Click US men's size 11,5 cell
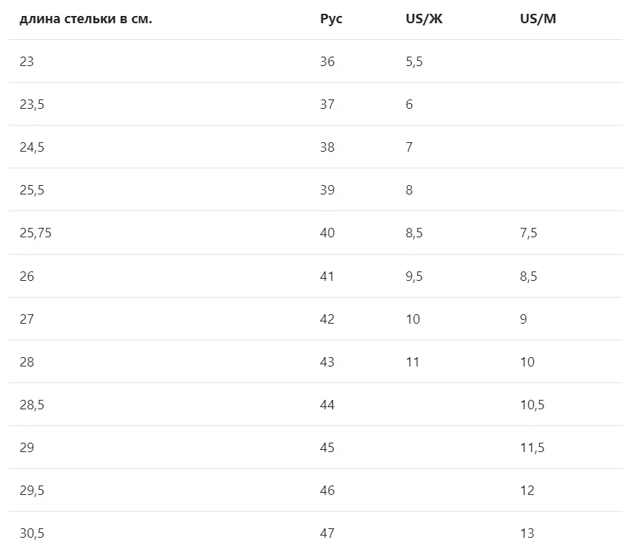Viewport: 629px width, 553px height. (532, 448)
